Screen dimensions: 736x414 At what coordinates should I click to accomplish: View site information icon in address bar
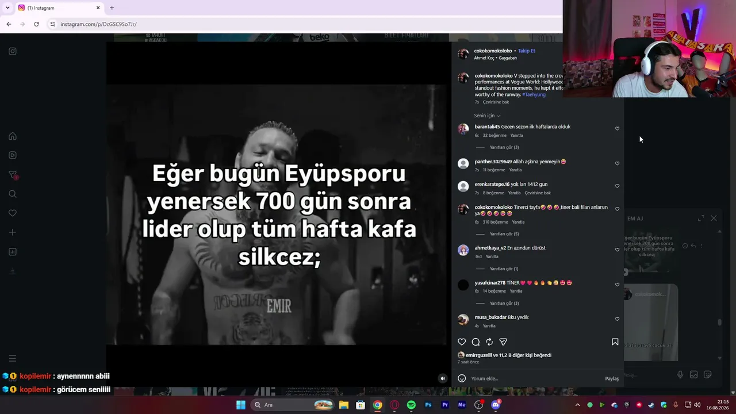pyautogui.click(x=52, y=24)
